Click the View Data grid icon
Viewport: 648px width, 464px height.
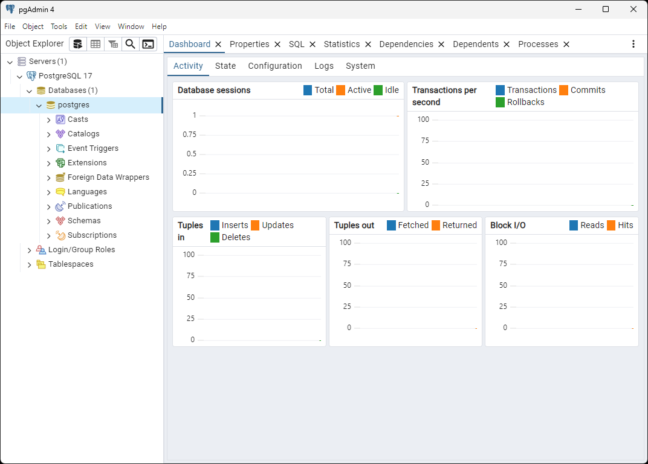coord(96,44)
